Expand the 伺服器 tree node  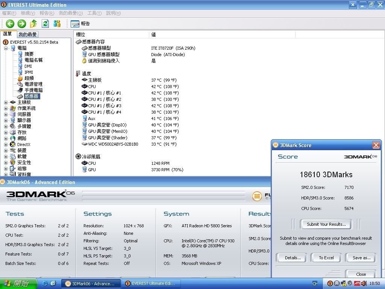click(6, 114)
